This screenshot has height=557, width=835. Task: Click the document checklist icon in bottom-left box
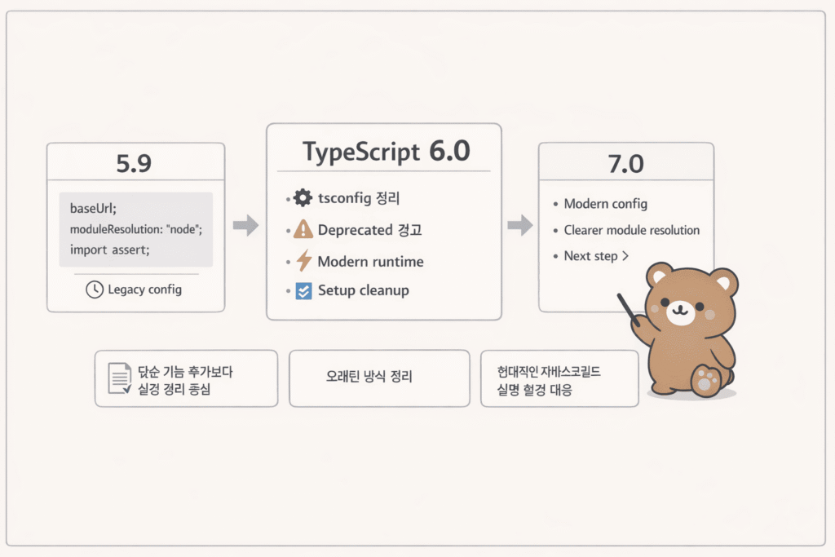coord(118,377)
